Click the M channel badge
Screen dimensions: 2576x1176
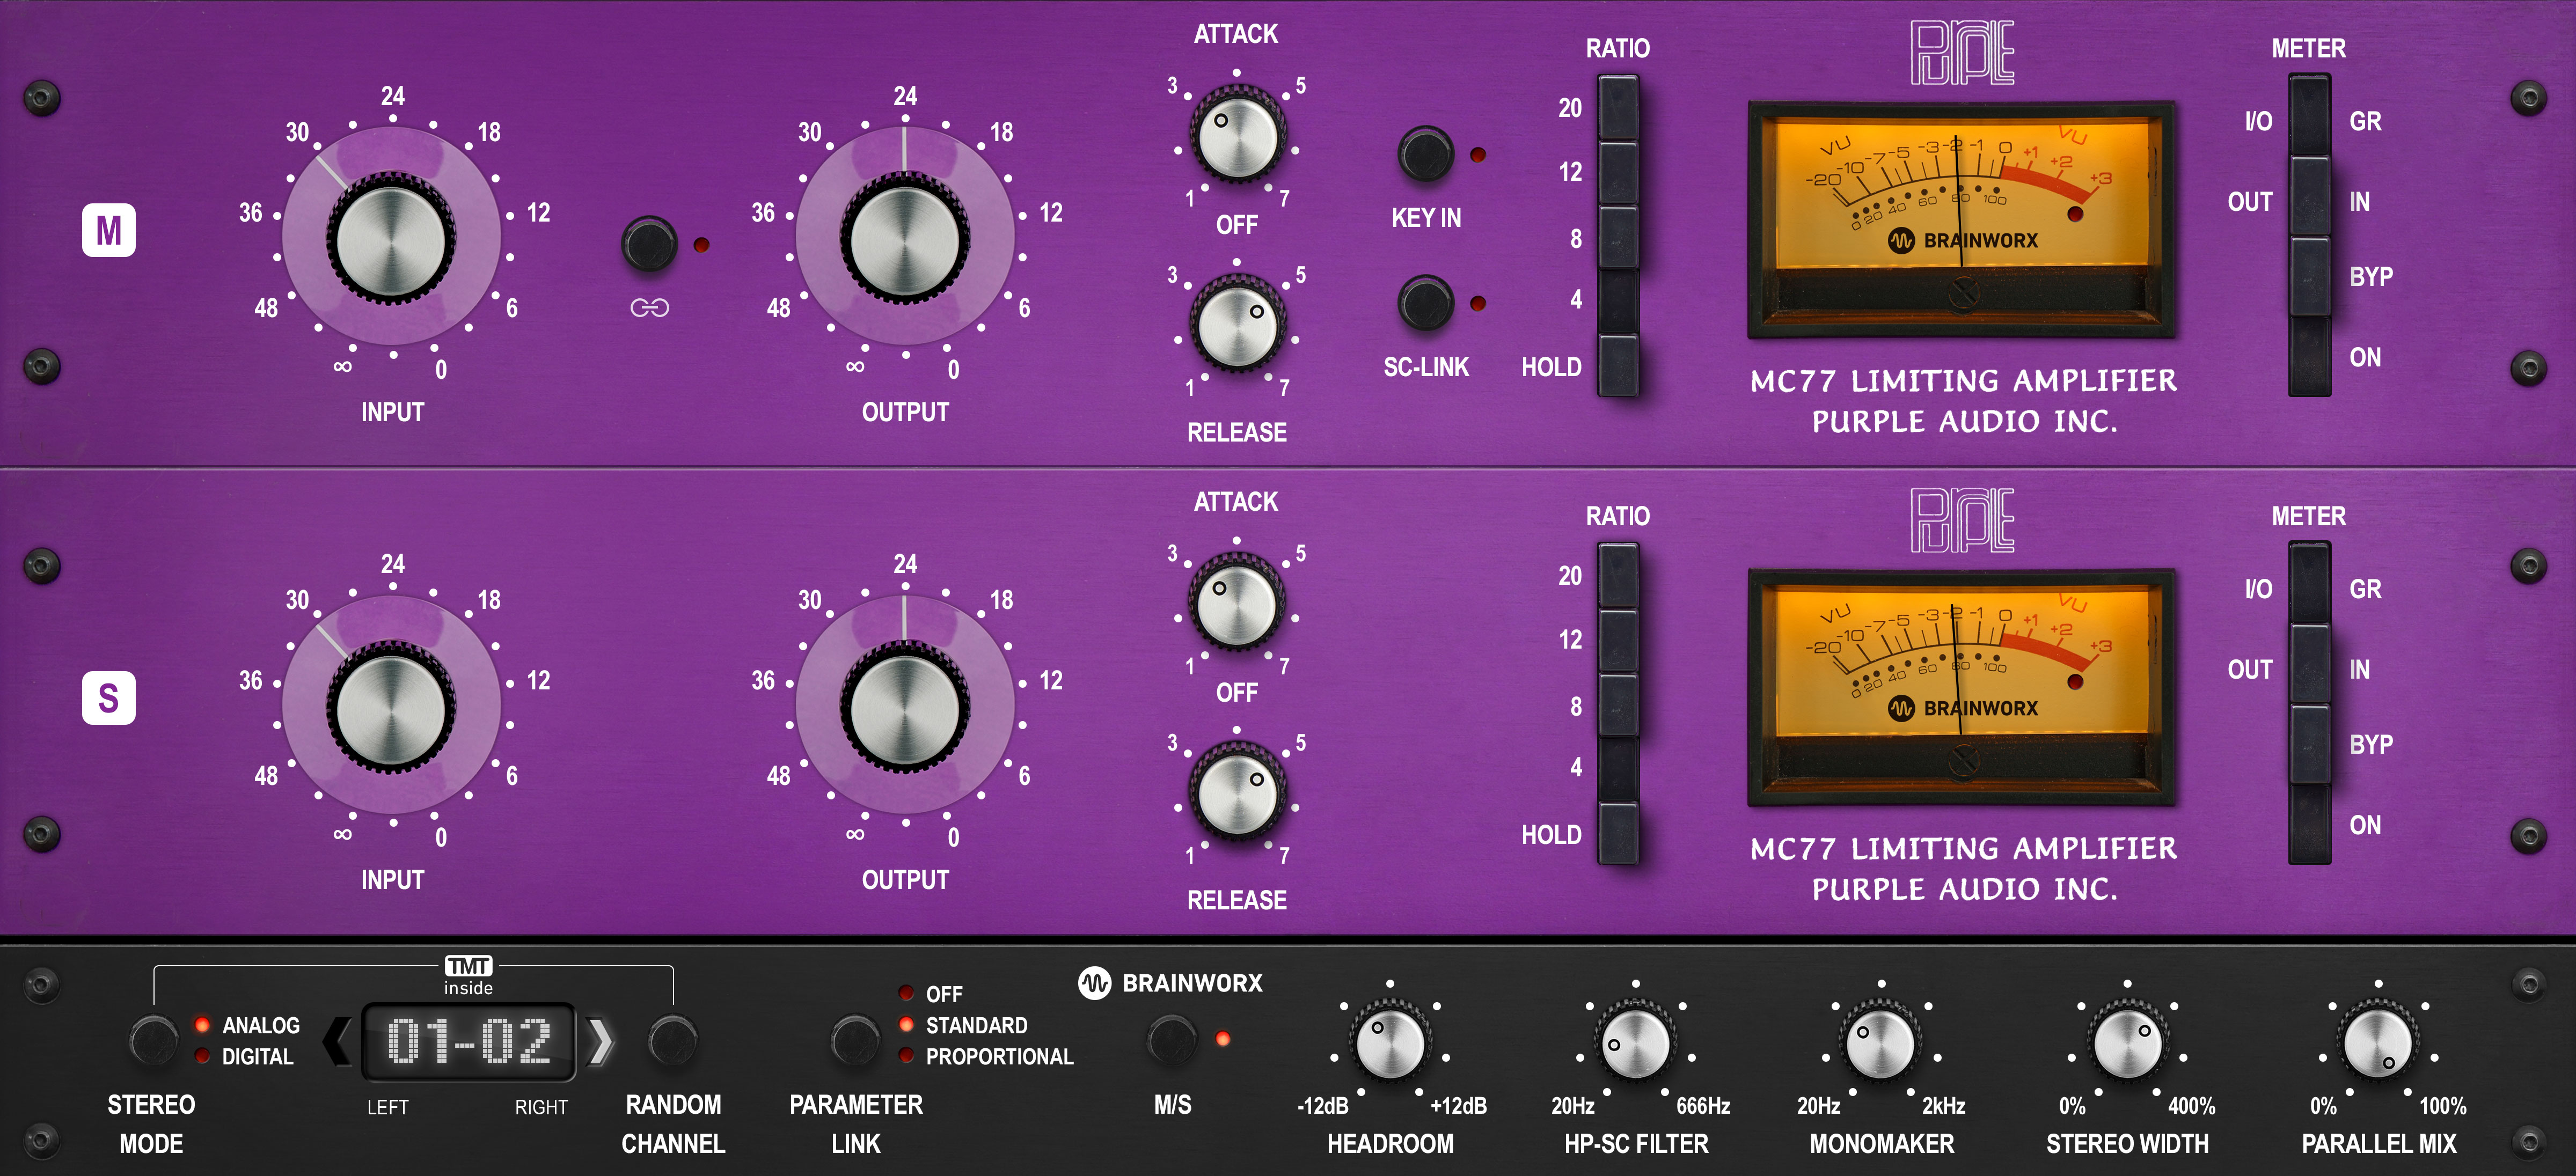(x=108, y=231)
